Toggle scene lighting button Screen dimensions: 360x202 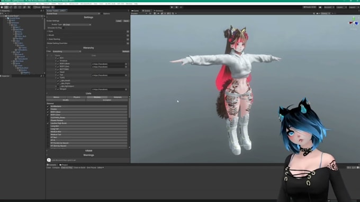155,14
